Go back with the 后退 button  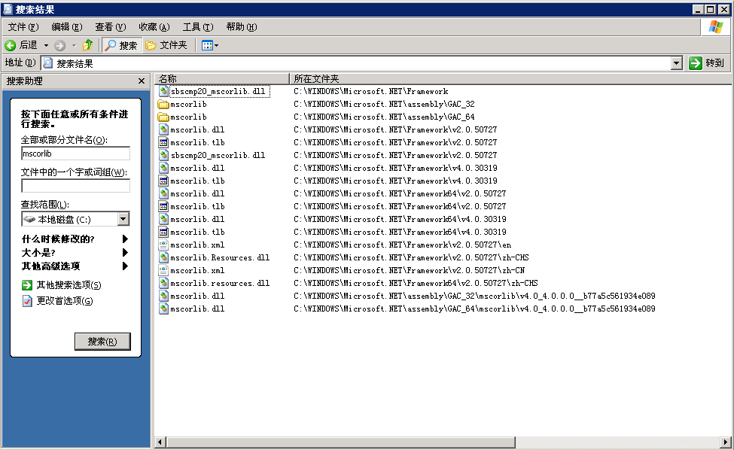tap(22, 45)
